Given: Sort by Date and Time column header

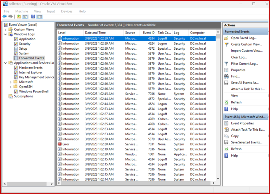Looking at the screenshot, I should pyautogui.click(x=103, y=33).
